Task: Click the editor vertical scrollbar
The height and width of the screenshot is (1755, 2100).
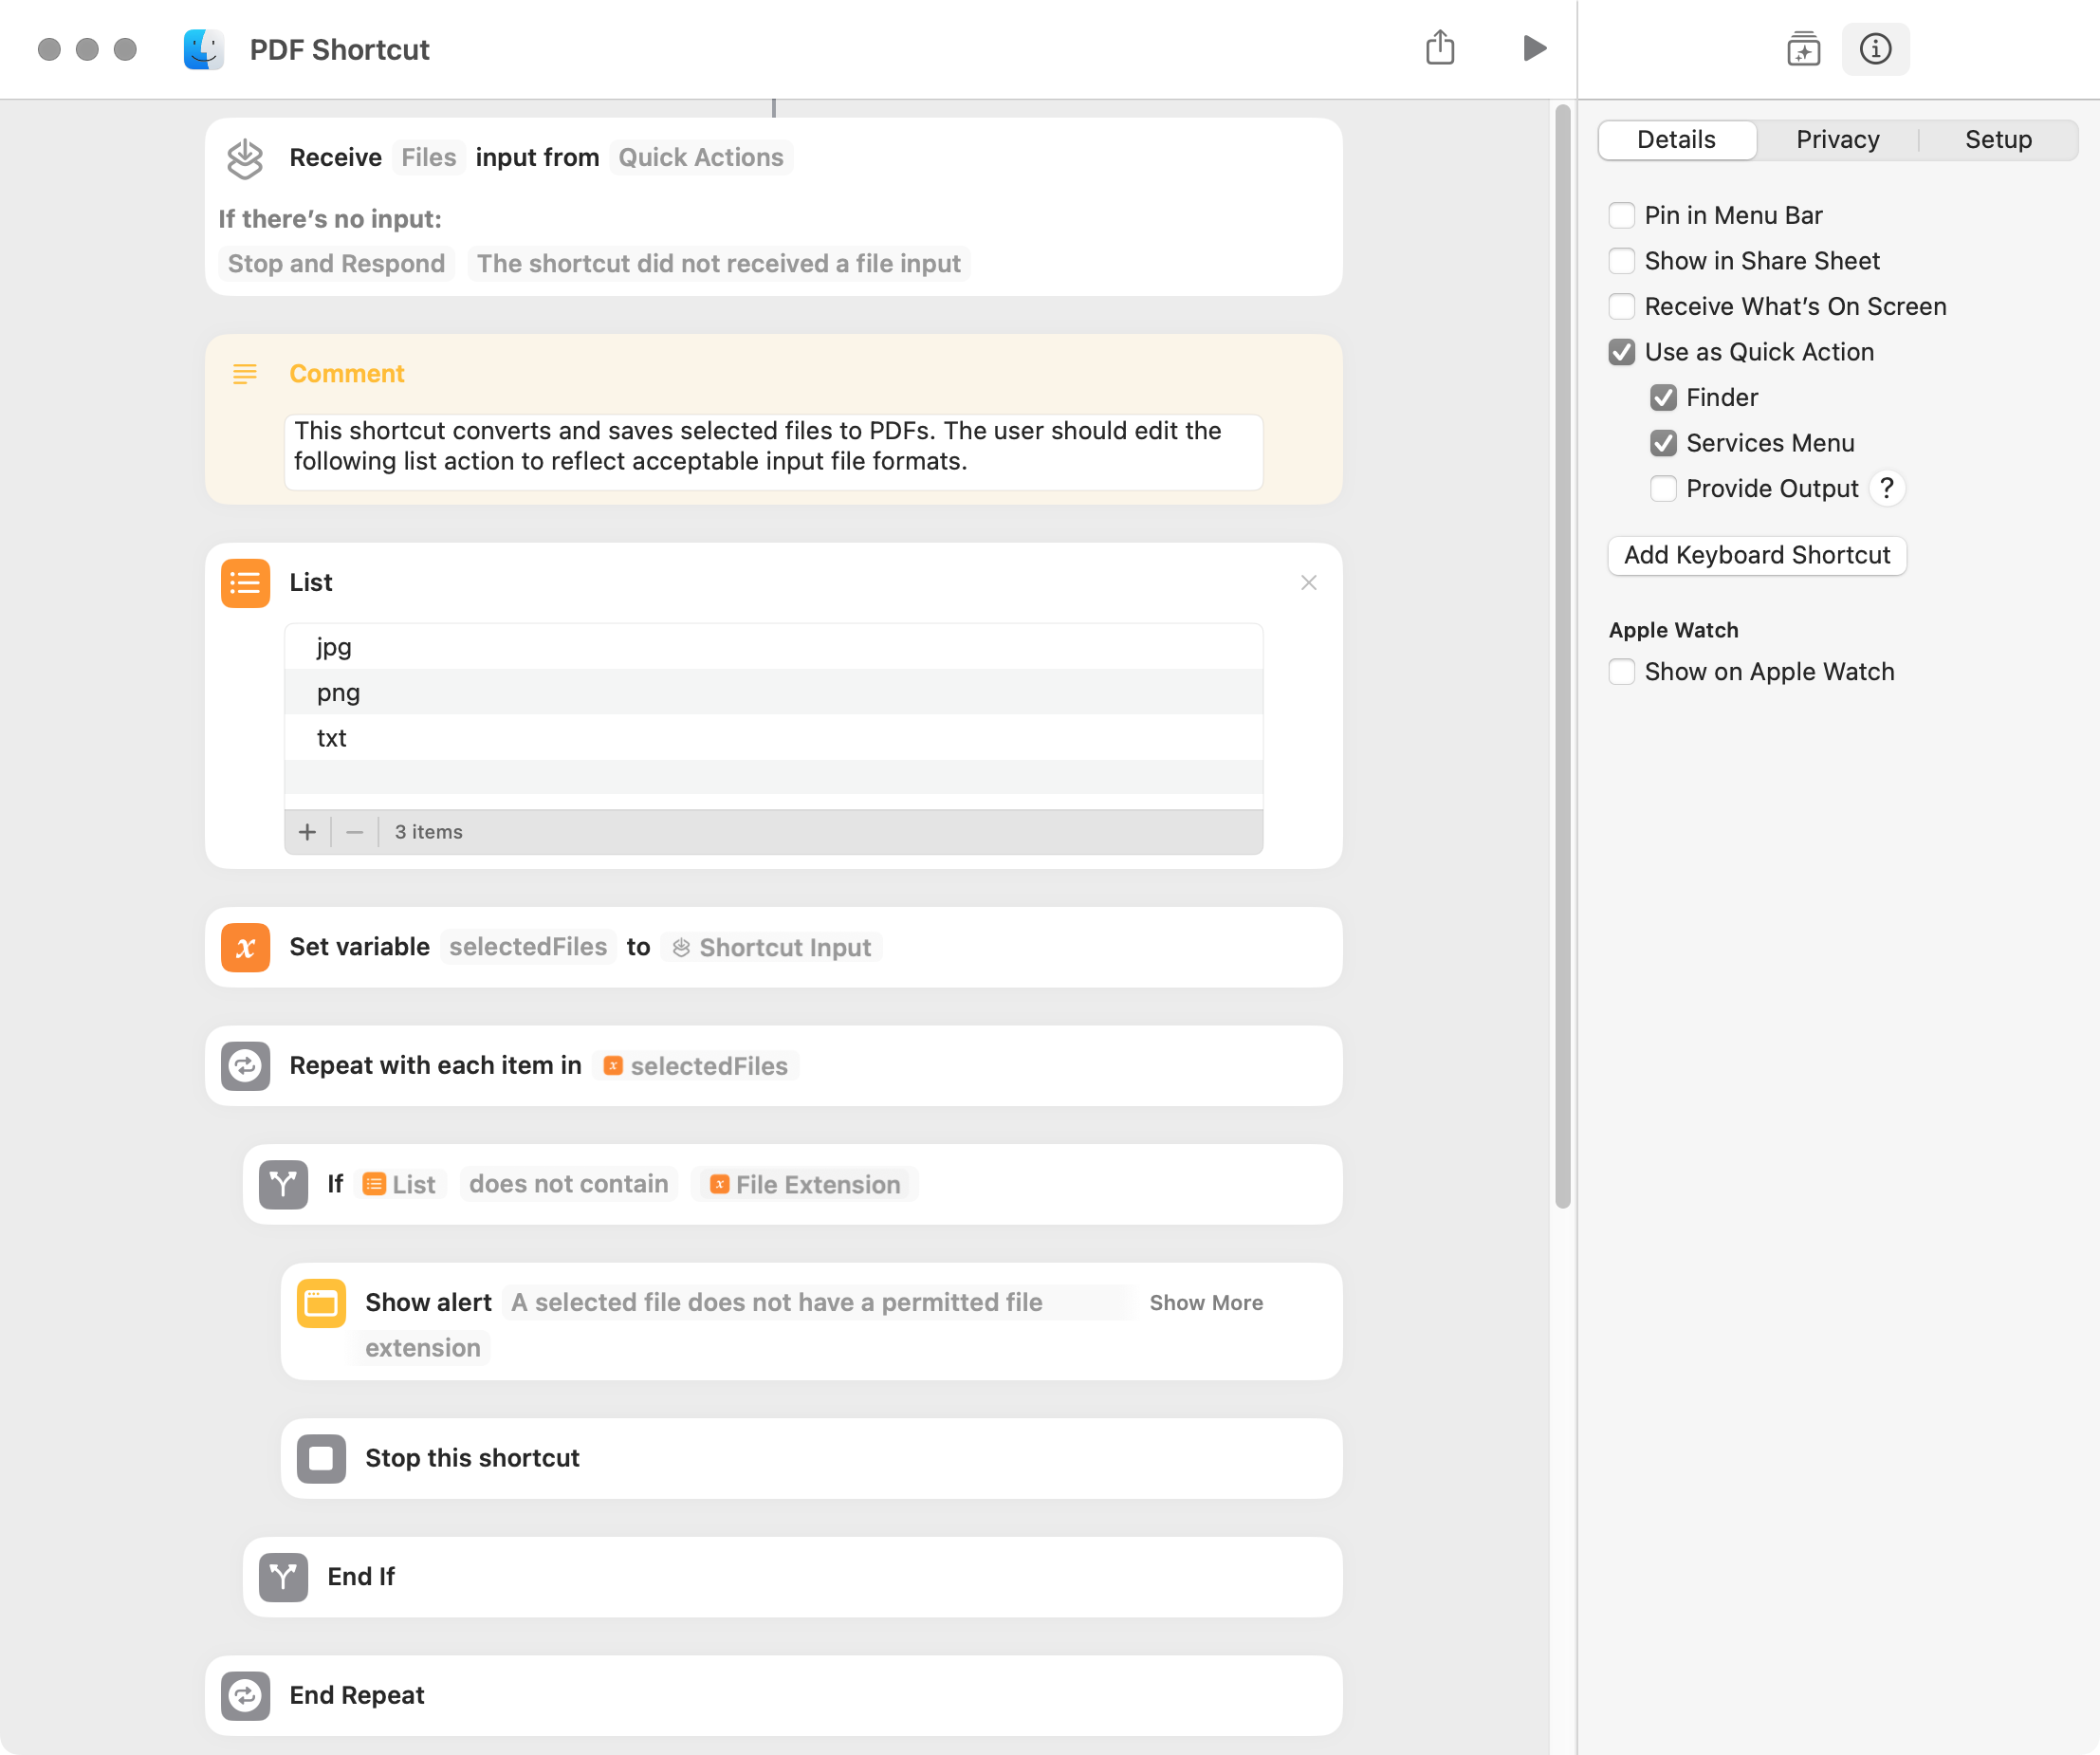Action: coord(1562,656)
